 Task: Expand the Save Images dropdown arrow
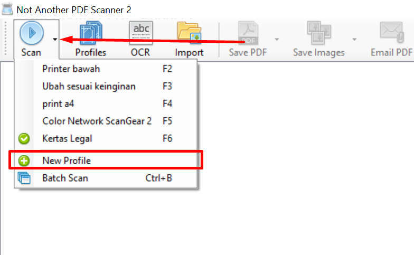click(354, 40)
